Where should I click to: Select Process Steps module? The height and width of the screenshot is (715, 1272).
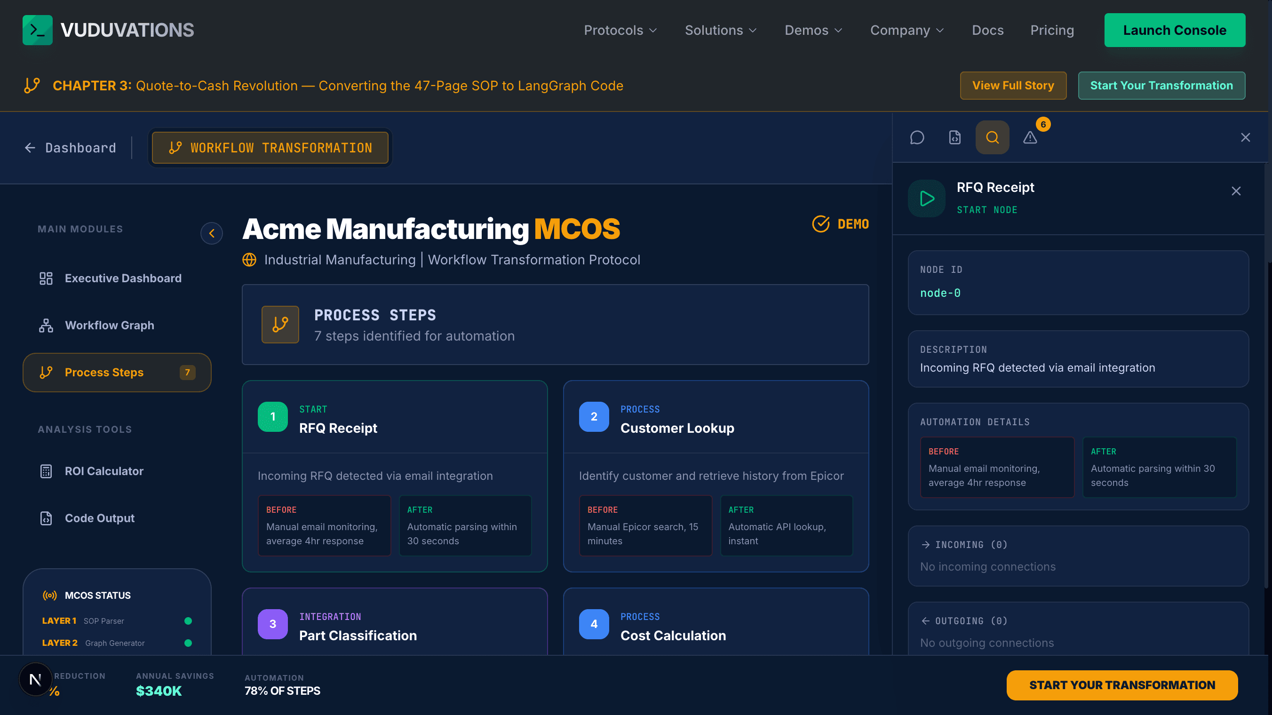pos(117,372)
